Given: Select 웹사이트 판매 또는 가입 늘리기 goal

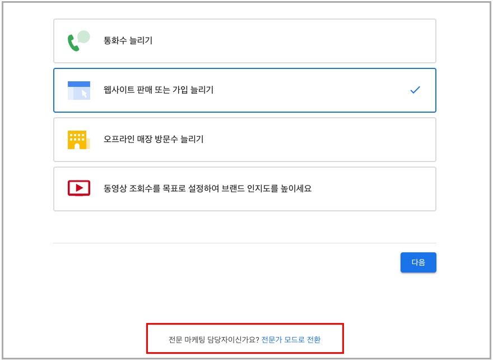Looking at the screenshot, I should (245, 90).
